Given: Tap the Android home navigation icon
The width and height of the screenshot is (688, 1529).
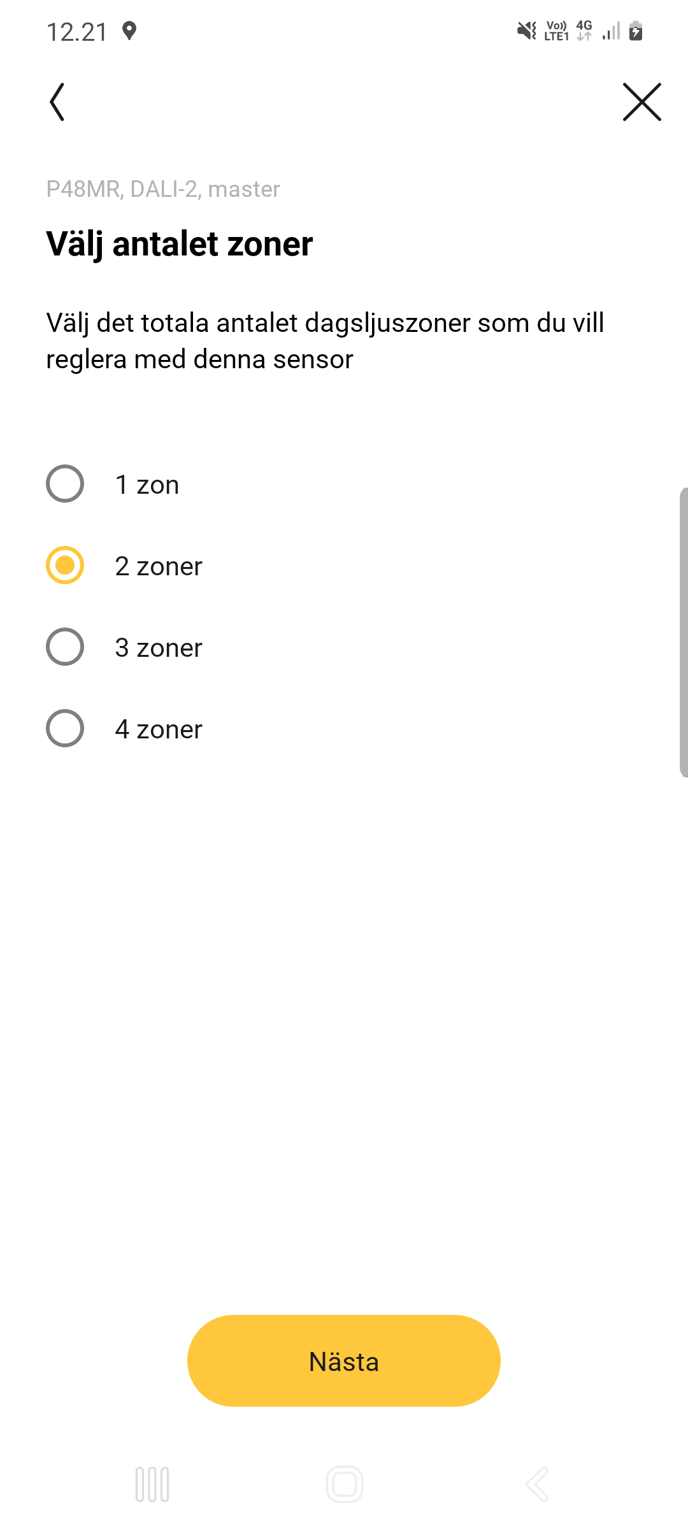Looking at the screenshot, I should (345, 1484).
